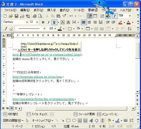The width and height of the screenshot is (141, 129).
Task: Open the Century font name dropdown
Action: pos(27,22)
